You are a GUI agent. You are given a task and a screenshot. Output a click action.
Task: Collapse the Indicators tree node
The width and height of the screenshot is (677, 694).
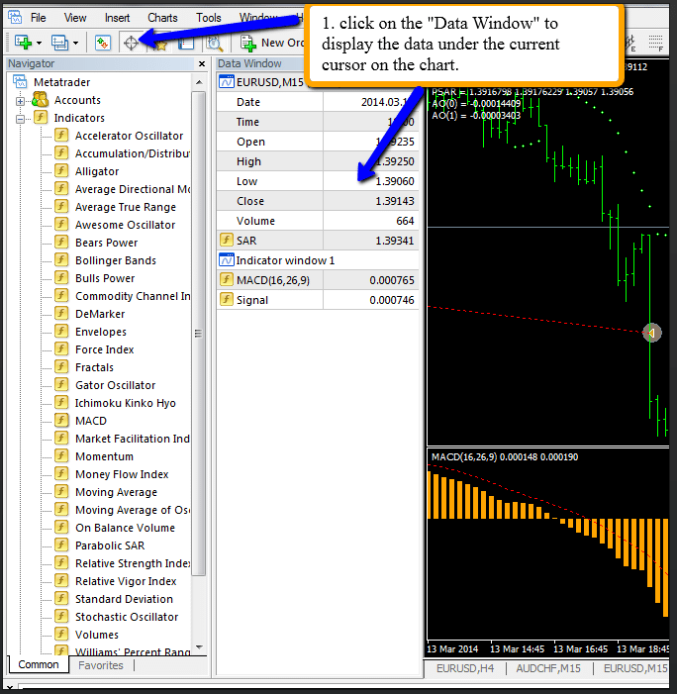tap(20, 119)
